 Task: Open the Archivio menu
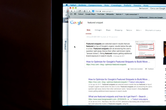tap(82, 5)
